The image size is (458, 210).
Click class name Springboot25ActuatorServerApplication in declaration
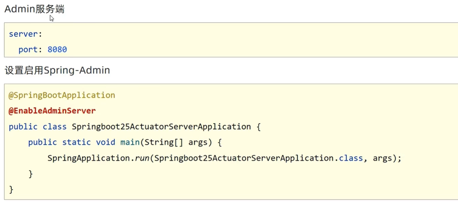tap(161, 127)
